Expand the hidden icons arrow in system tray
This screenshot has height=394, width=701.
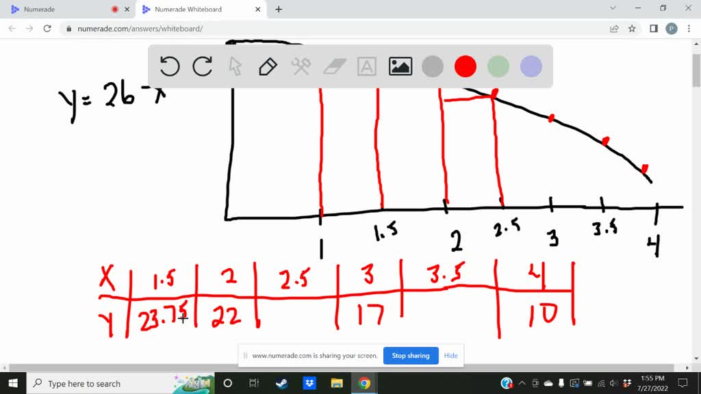522,384
